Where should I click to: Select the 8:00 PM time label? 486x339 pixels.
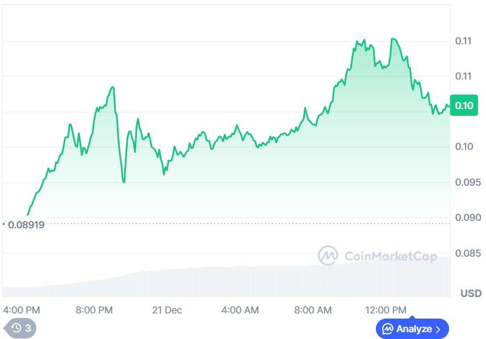tap(94, 310)
